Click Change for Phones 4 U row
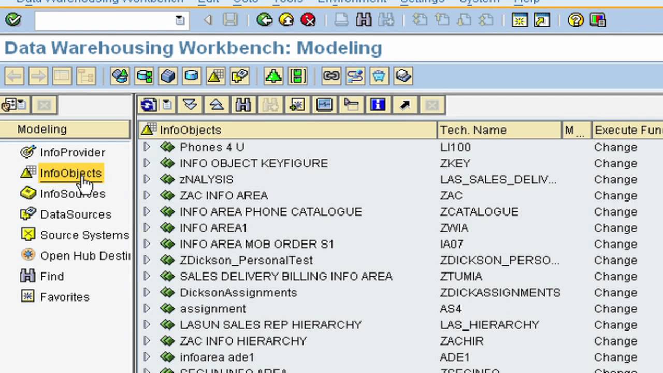 point(615,147)
